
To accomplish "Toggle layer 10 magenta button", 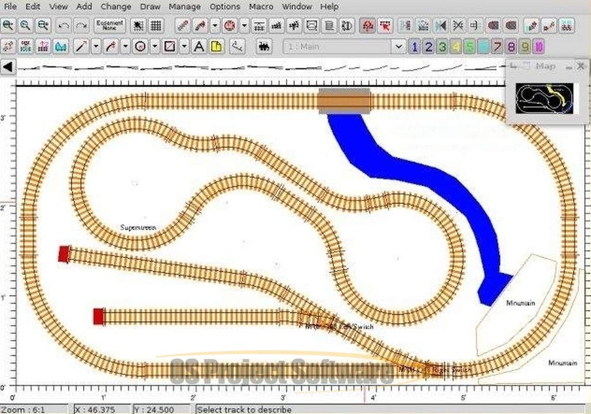I will point(539,47).
